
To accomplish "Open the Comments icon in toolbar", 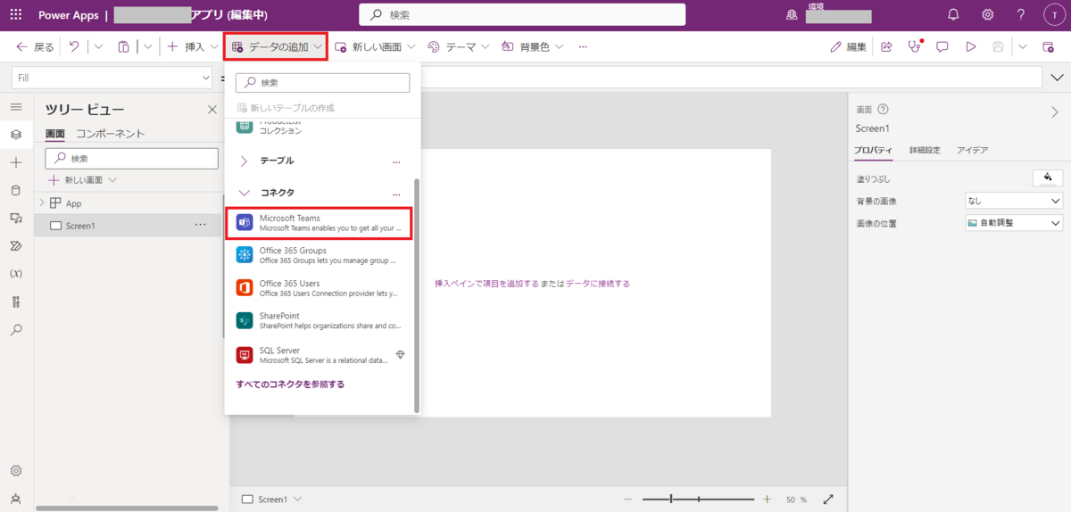I will click(x=942, y=46).
